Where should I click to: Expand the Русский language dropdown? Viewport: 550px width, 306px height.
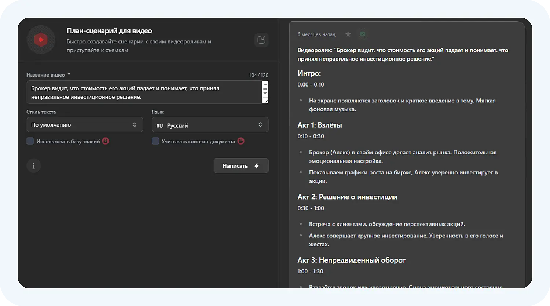click(x=210, y=125)
